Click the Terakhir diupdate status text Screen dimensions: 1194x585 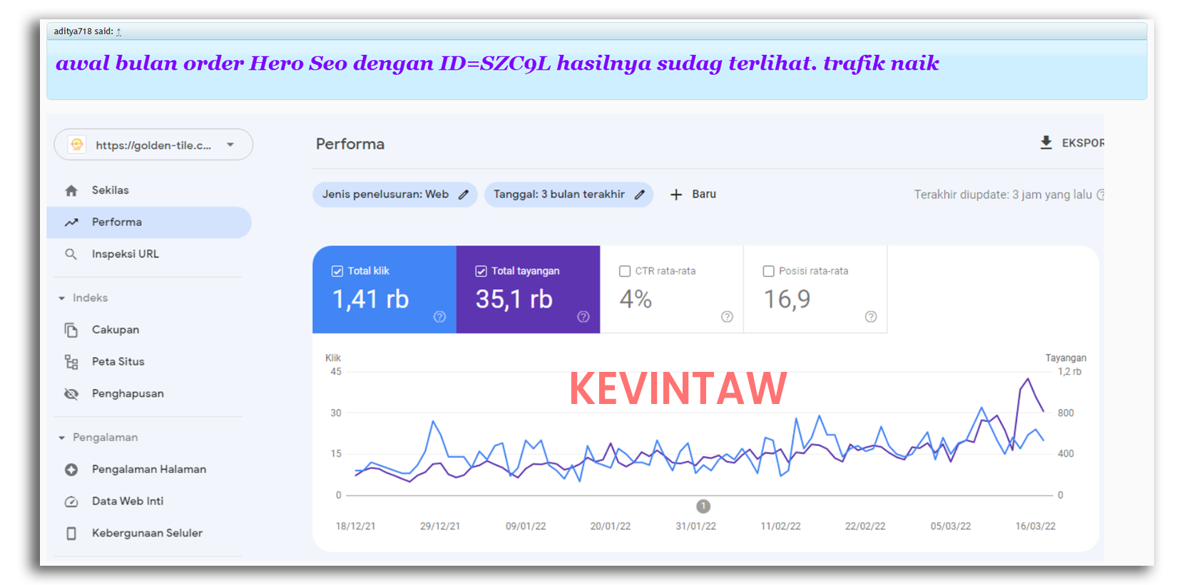tap(1003, 195)
